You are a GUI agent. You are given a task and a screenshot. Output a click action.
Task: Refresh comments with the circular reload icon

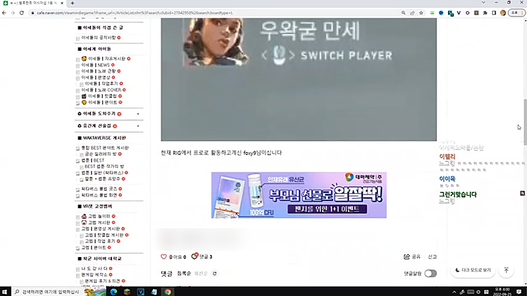pos(215,274)
